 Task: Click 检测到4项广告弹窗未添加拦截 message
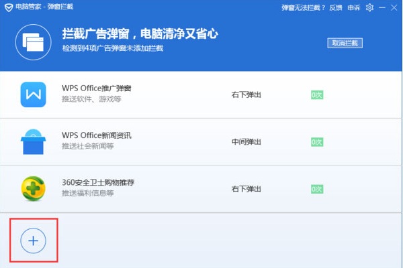tap(113, 48)
